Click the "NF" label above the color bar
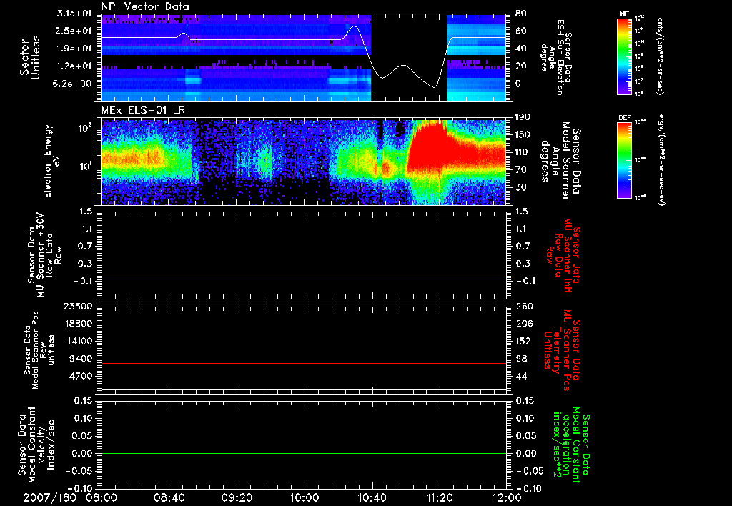This screenshot has width=732, height=506. tap(624, 14)
